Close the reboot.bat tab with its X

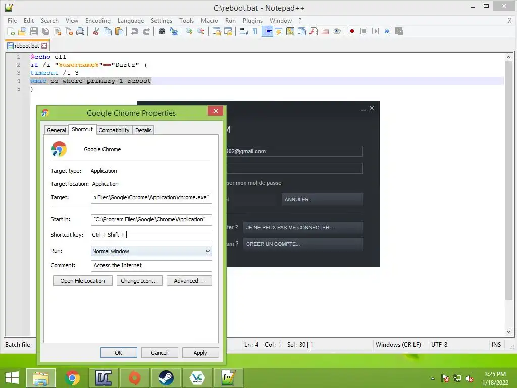44,46
